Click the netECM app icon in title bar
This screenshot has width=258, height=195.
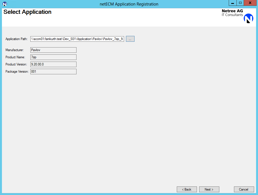click(x=4, y=4)
